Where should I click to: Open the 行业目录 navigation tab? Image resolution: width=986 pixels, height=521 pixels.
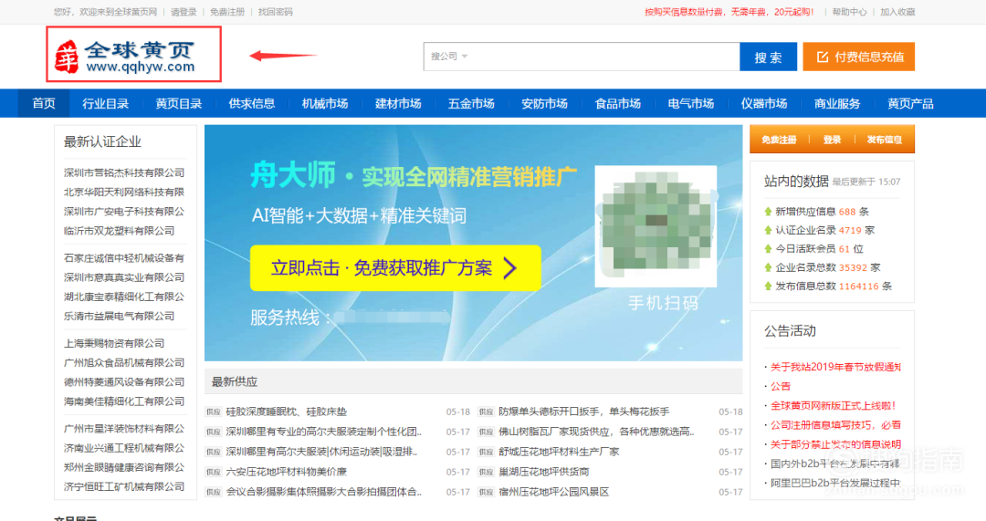coord(105,103)
